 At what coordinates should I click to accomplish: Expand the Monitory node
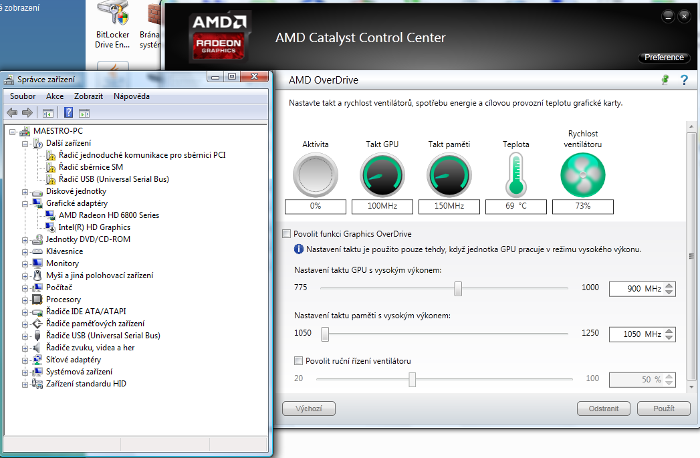click(x=25, y=264)
